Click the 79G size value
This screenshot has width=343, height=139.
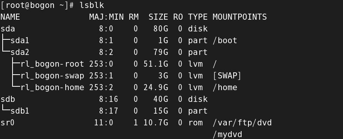coord(161,52)
